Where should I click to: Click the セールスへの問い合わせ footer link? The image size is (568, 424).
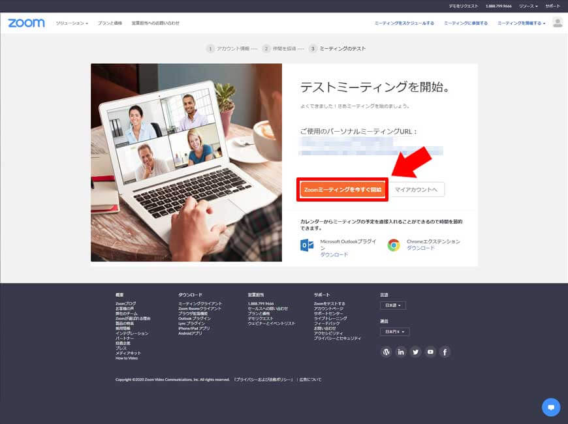click(268, 309)
